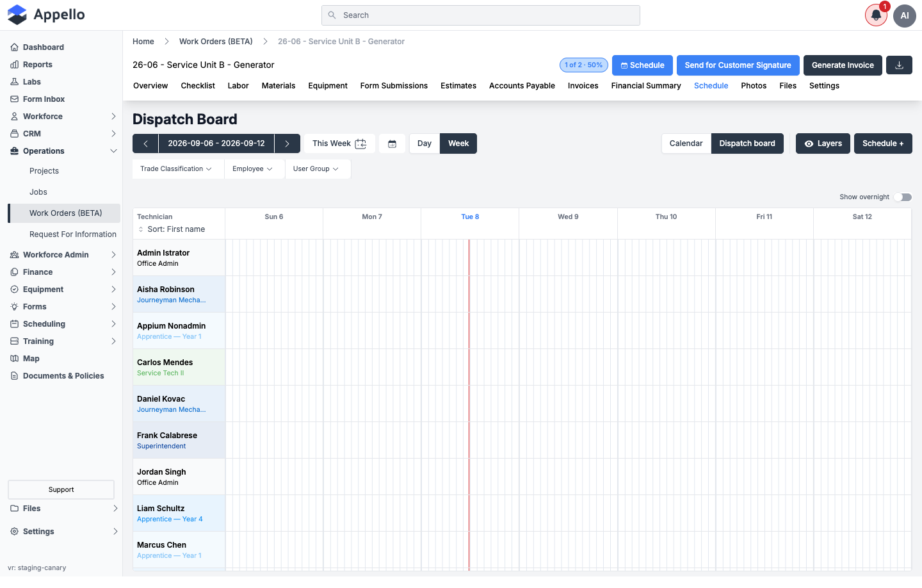Select the Dispatch board view
The width and height of the screenshot is (922, 588).
(x=747, y=143)
